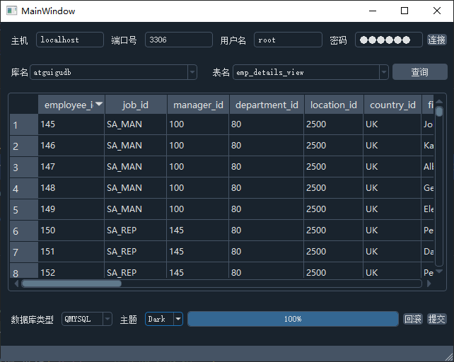Select row header number 5

(x=24, y=209)
